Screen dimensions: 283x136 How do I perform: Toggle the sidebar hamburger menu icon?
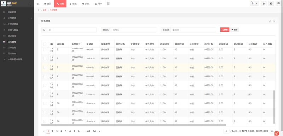coord(37,4)
